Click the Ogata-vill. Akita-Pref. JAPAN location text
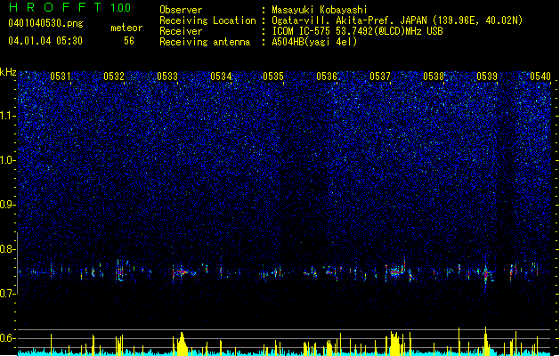 point(397,20)
